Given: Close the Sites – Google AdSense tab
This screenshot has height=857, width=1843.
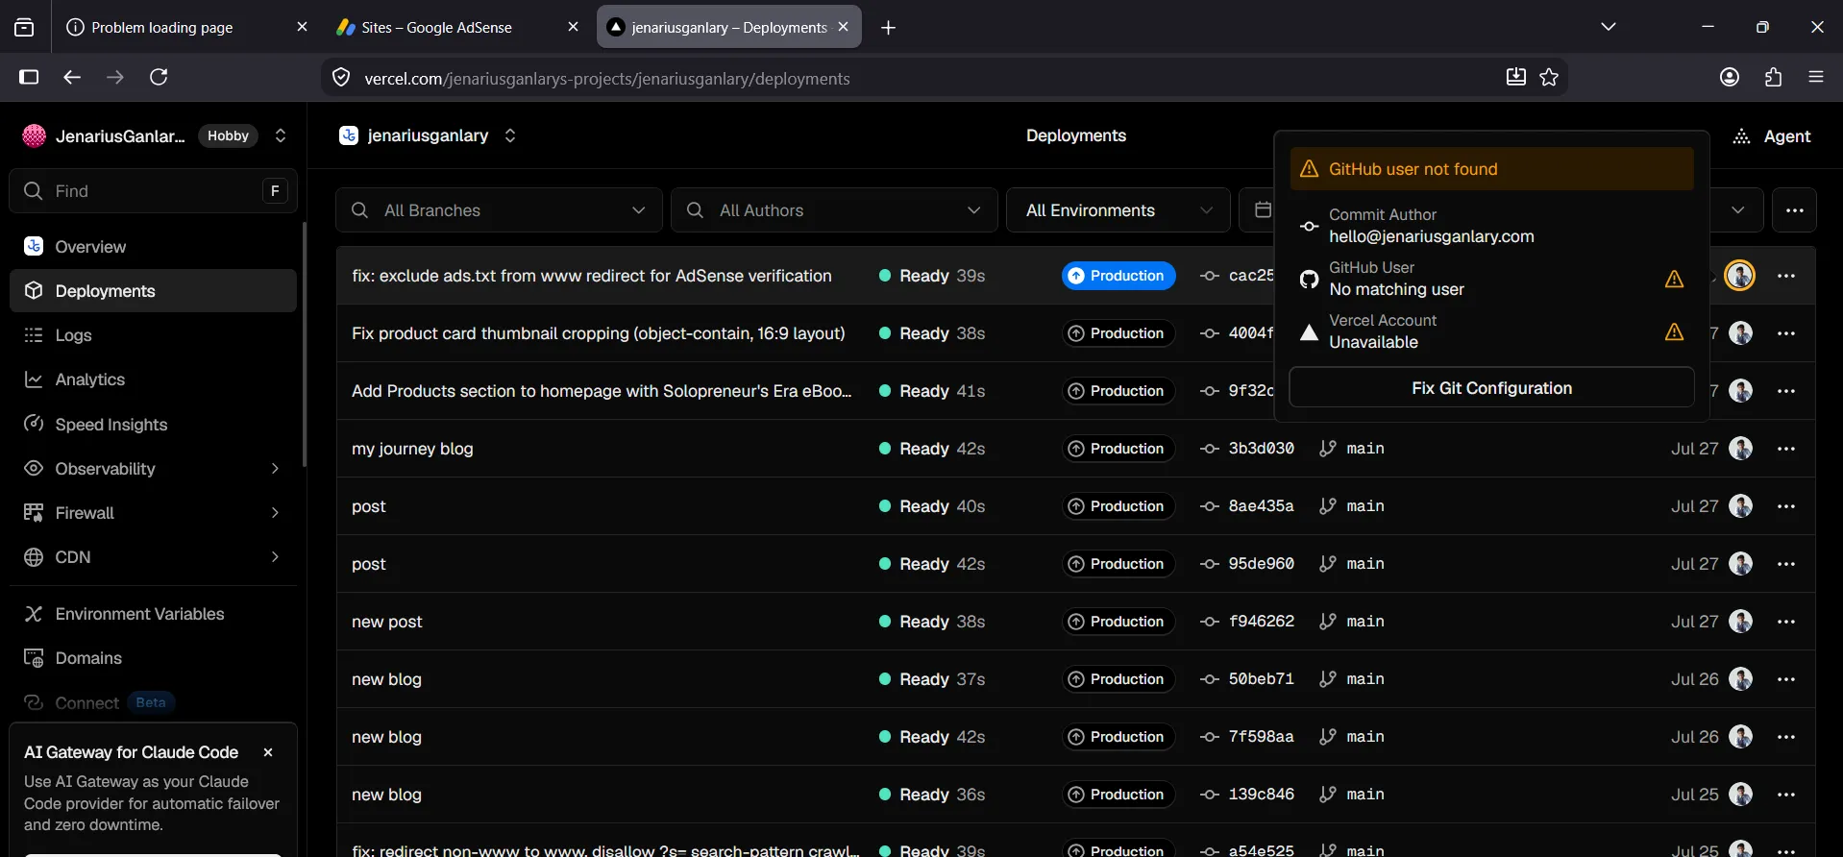Looking at the screenshot, I should click(573, 27).
